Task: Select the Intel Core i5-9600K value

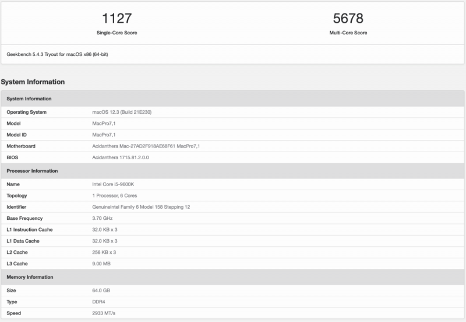Action: pyautogui.click(x=113, y=184)
